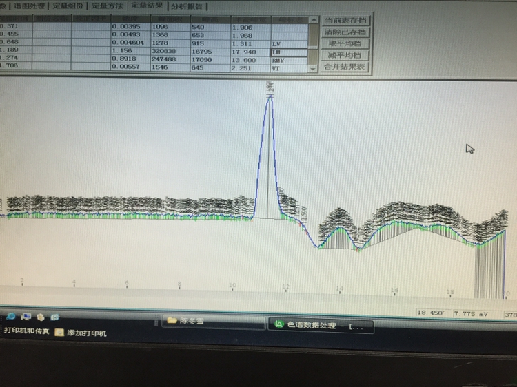Click the status bar time readout 18.450'
Image resolution: width=517 pixels, height=387 pixels.
click(x=432, y=313)
